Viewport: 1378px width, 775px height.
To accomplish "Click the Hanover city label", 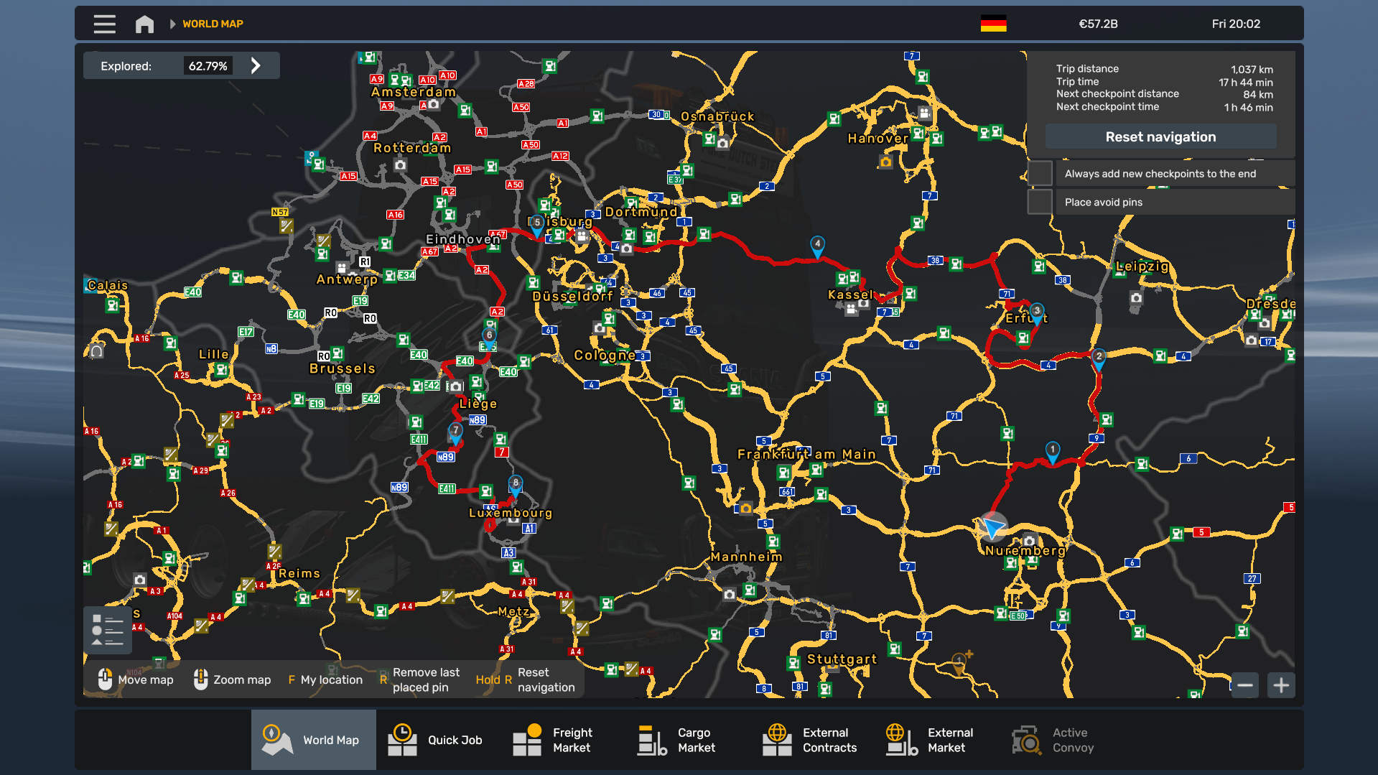I will (x=877, y=139).
